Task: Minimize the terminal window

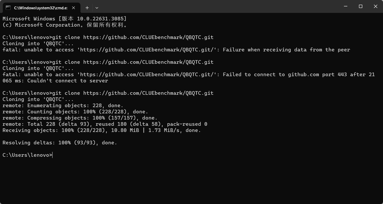Action: 343,7
